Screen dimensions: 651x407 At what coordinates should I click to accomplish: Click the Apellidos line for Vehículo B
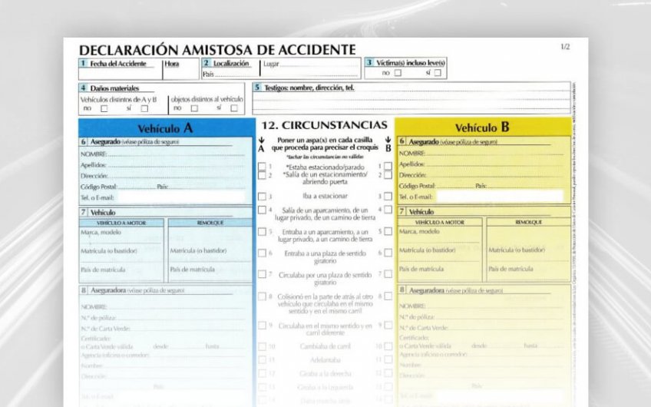pos(495,164)
